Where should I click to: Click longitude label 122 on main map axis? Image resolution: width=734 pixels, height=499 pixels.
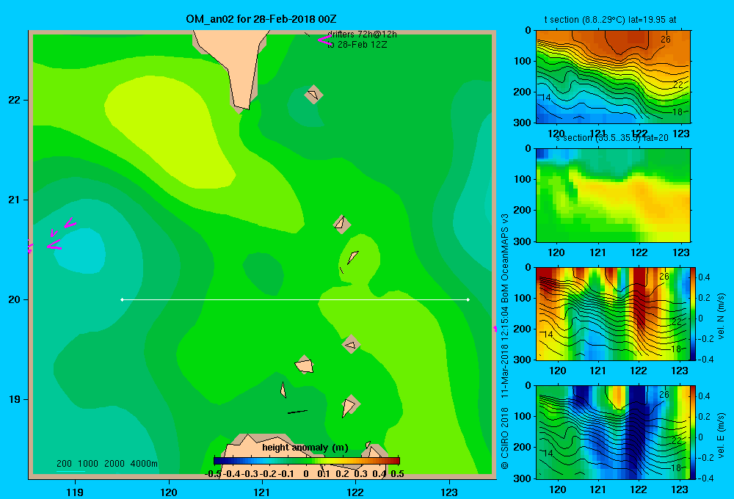355,492
